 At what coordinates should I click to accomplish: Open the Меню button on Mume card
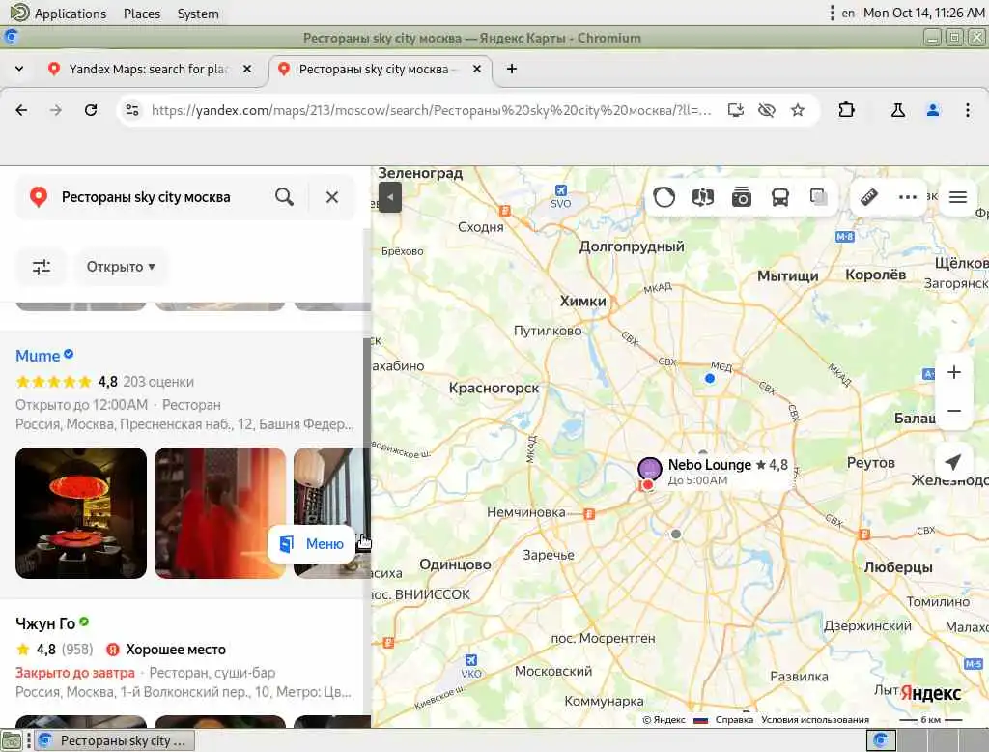(x=312, y=543)
